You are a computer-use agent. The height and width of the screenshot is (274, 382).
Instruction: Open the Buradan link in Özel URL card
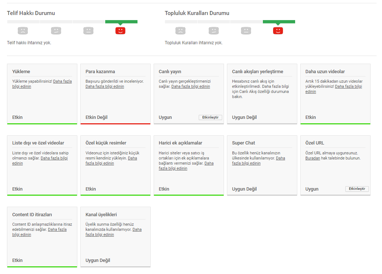313,158
